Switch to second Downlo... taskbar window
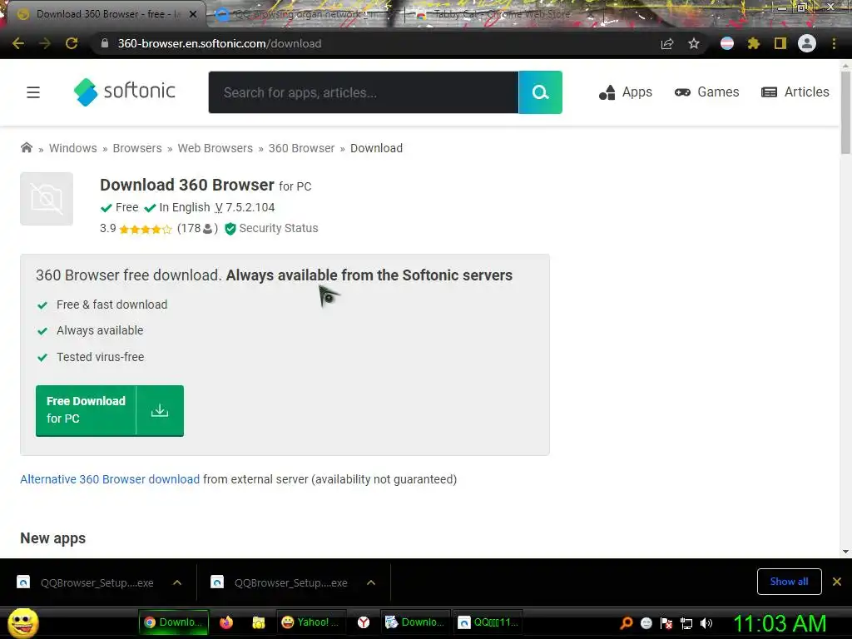This screenshot has width=852, height=639. (414, 622)
